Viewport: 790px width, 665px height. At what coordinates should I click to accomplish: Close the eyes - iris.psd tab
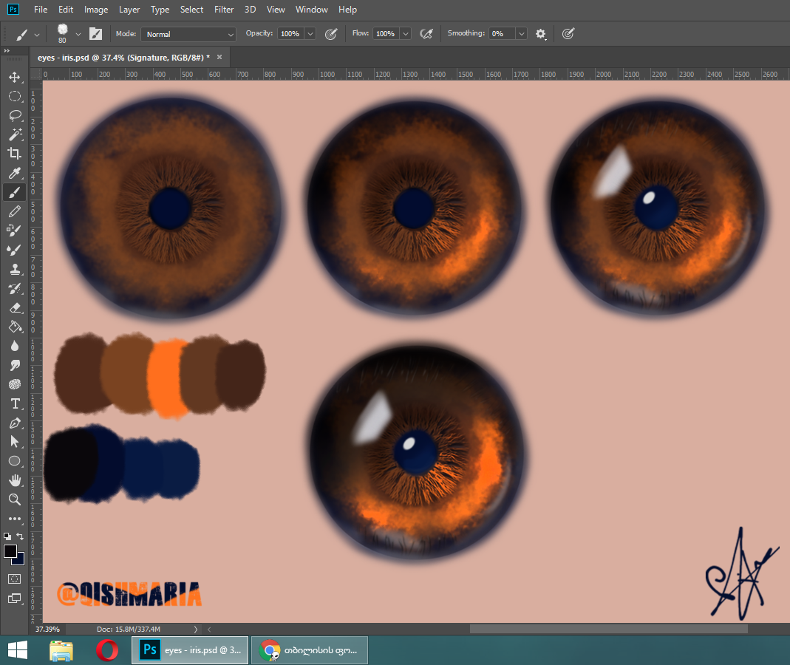(x=219, y=57)
